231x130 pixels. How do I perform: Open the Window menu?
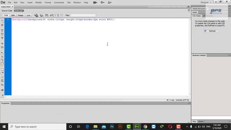point(77,3)
